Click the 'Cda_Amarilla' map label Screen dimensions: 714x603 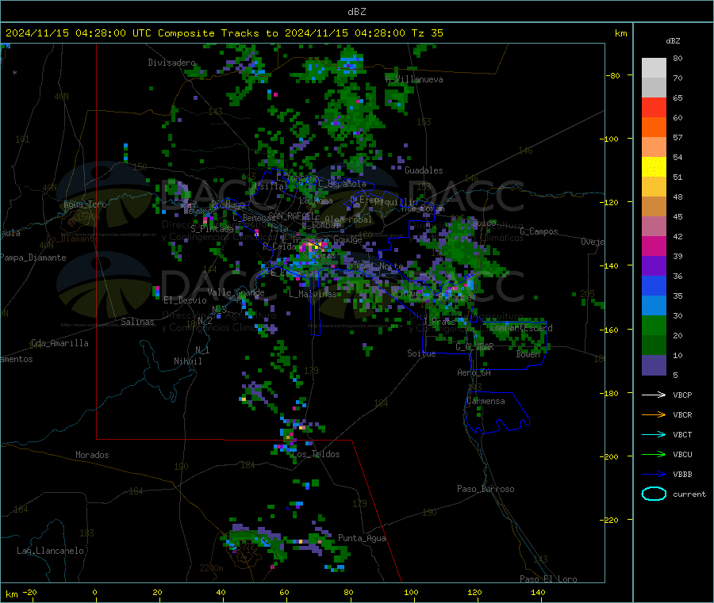pyautogui.click(x=59, y=343)
